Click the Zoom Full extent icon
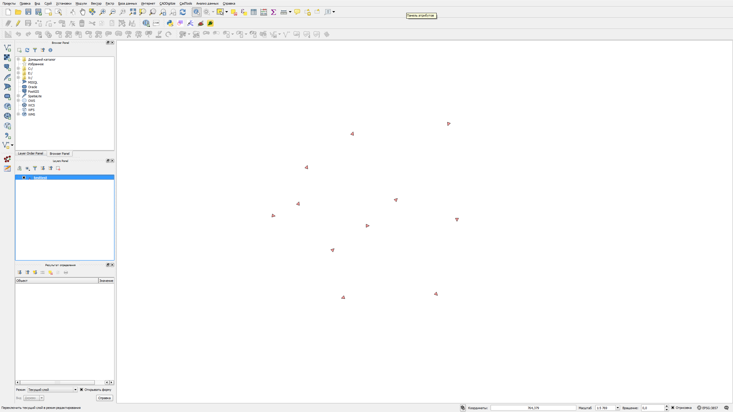This screenshot has width=733, height=412. tap(133, 12)
